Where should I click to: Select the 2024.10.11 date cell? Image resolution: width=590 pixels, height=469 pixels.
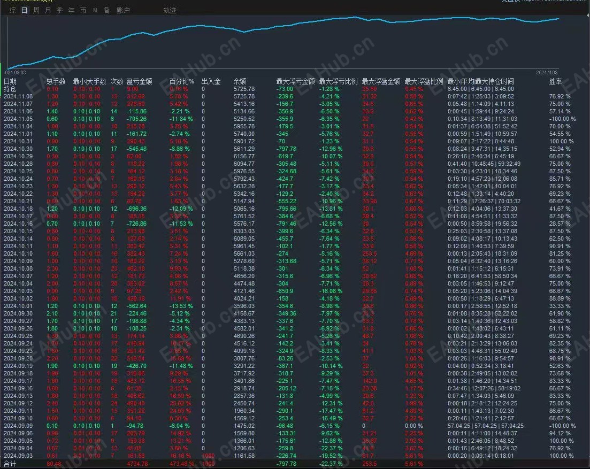tap(18, 247)
